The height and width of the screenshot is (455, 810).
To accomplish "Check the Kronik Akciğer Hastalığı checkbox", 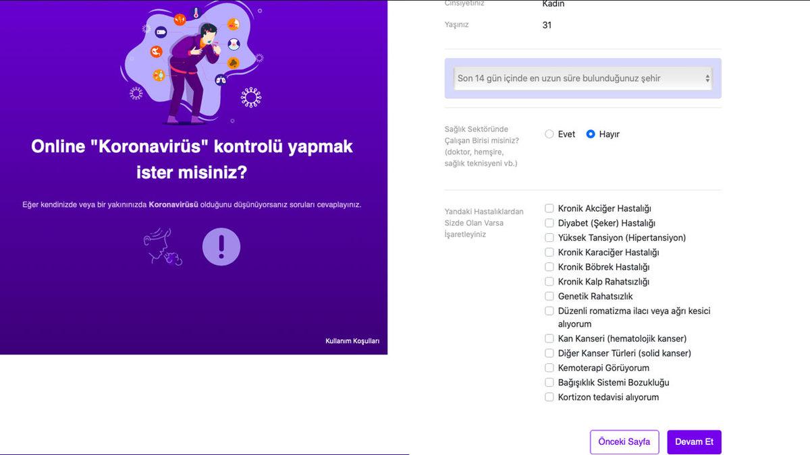I will click(x=549, y=208).
